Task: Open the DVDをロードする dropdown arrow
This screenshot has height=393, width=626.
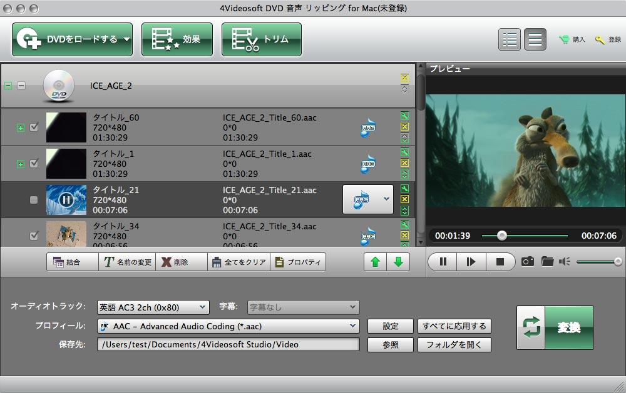Action: pos(126,39)
